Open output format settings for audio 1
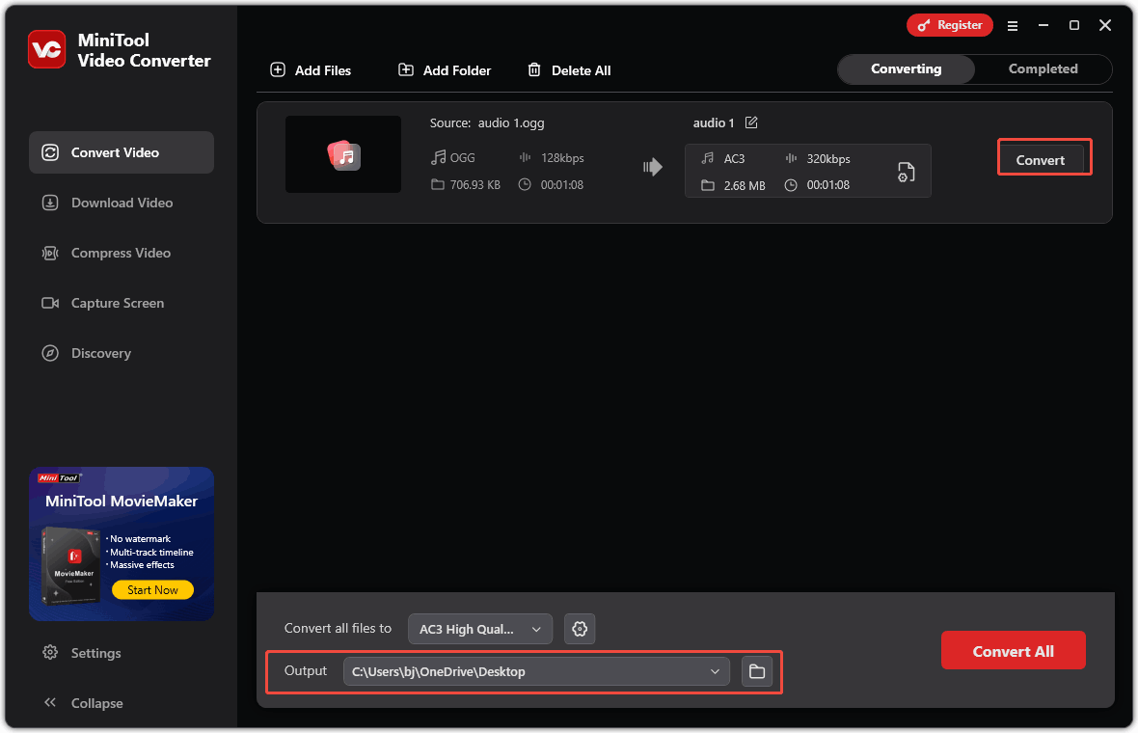The width and height of the screenshot is (1138, 733). (x=906, y=172)
